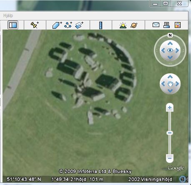Email the view using envelope icon
Image resolution: width=191 pixels, height=185 pixels.
[x=156, y=25]
